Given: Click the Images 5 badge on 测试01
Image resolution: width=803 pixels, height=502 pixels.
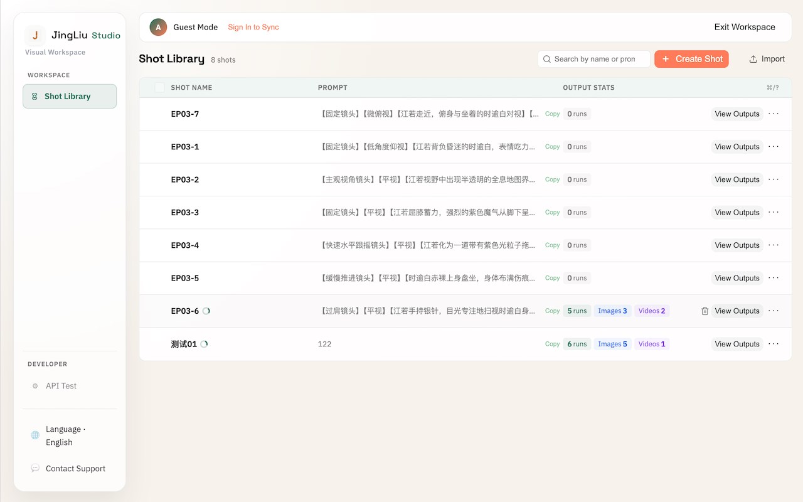Looking at the screenshot, I should click(612, 344).
